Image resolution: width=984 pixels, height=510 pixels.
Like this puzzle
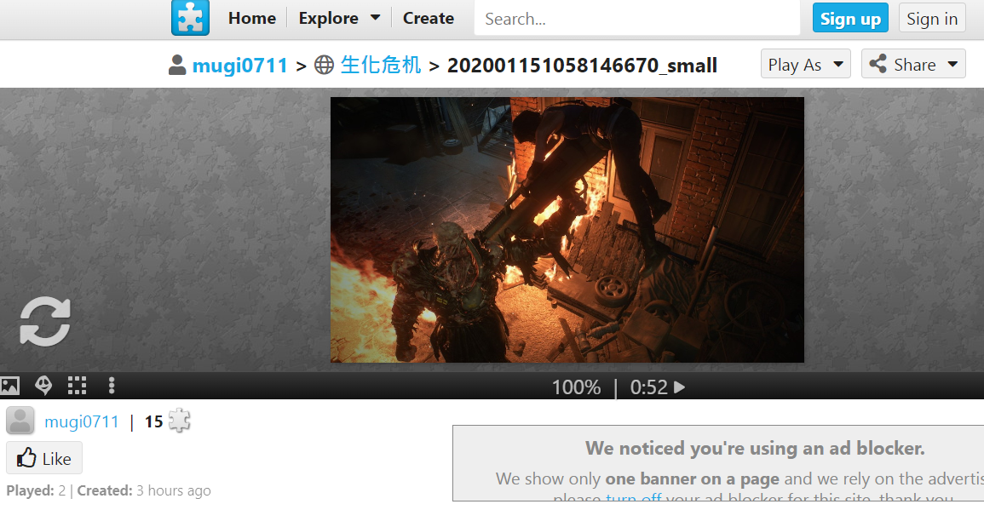(44, 458)
